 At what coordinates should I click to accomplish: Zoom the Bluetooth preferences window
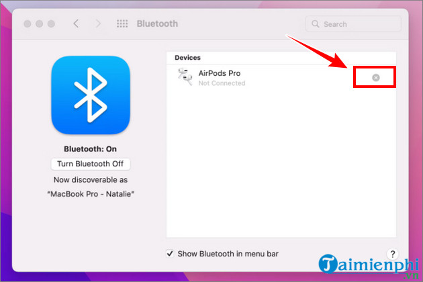[x=51, y=23]
